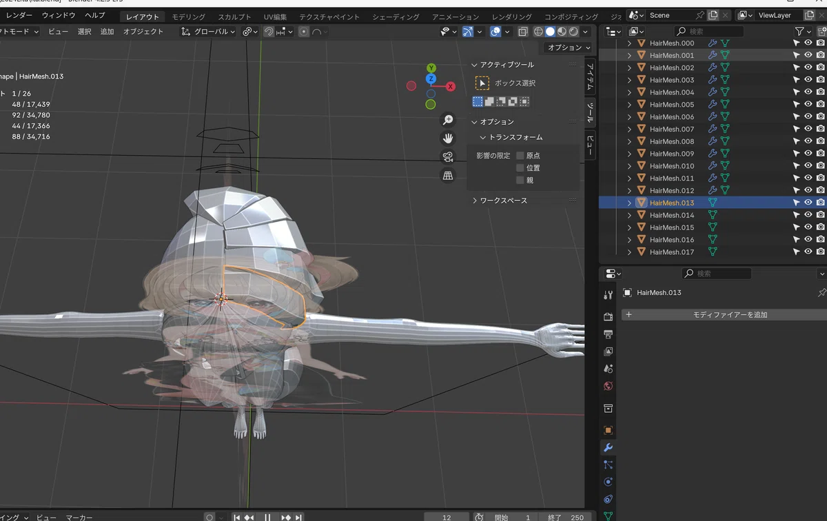This screenshot has height=521, width=827.
Task: Open the World properties tab icon
Action: 608,386
